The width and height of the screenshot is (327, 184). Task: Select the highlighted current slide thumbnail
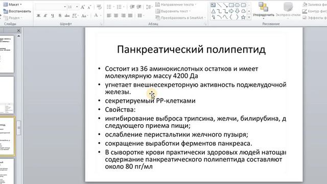[7, 136]
